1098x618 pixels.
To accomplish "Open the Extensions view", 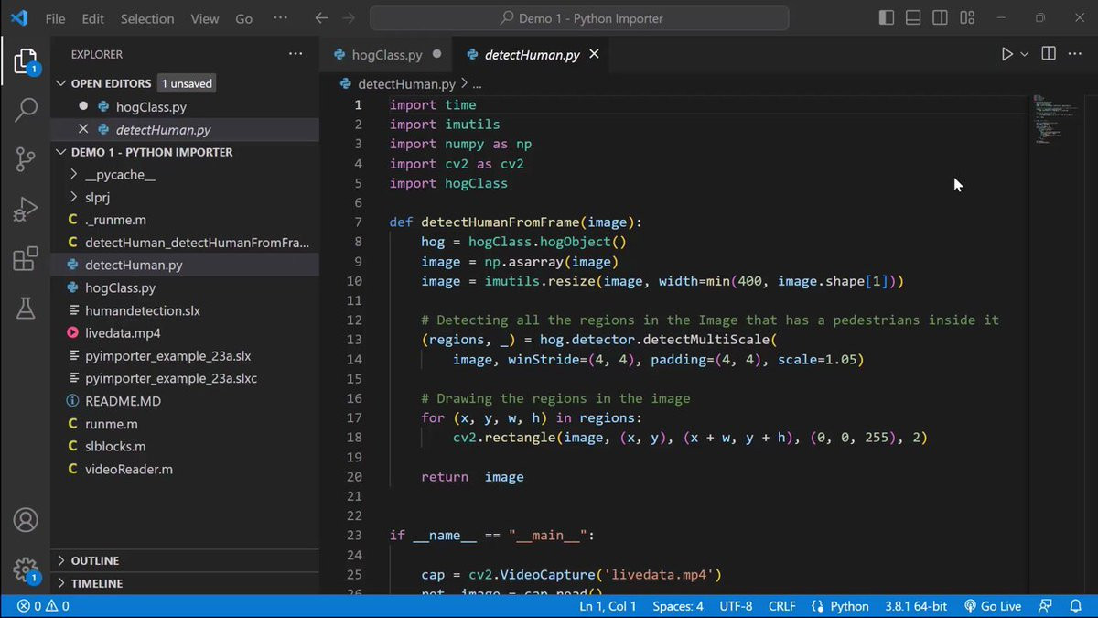I will (26, 259).
